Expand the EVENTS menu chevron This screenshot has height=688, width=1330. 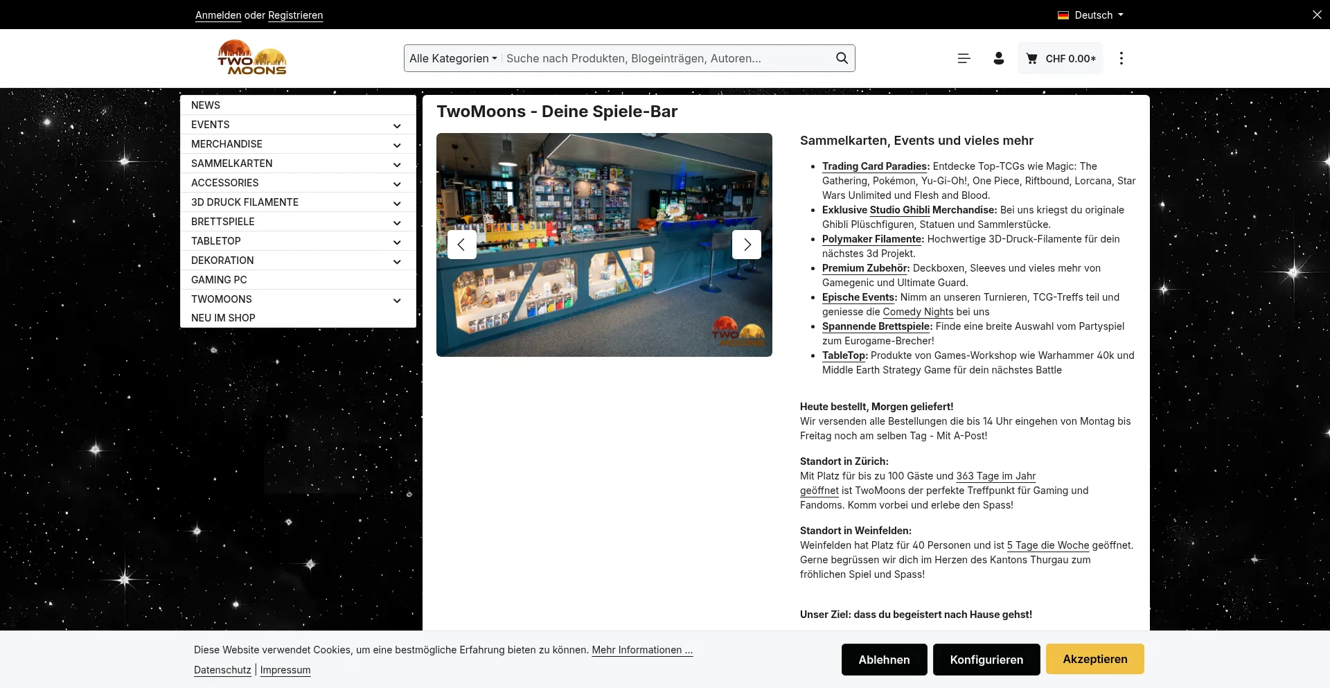pyautogui.click(x=397, y=125)
